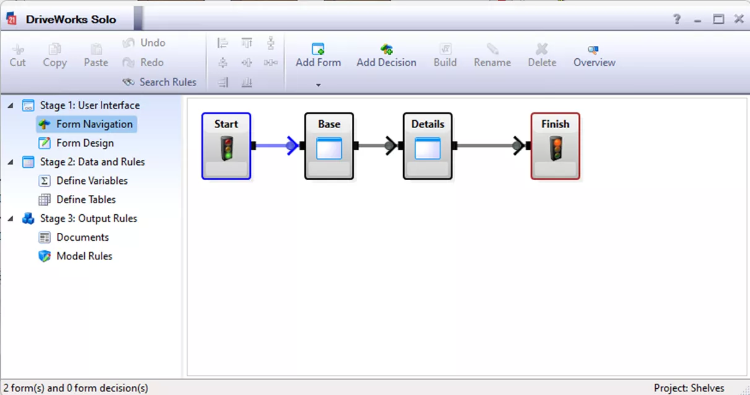Collapse Stage 1: User Interface tree arrow

[x=11, y=105]
